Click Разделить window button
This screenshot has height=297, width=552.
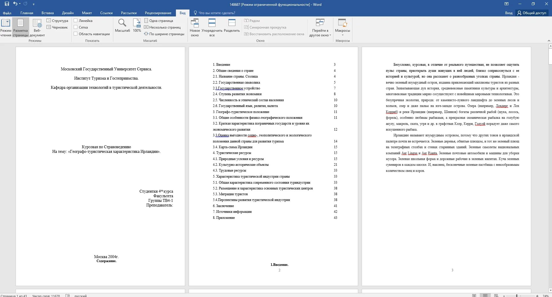pos(232,26)
